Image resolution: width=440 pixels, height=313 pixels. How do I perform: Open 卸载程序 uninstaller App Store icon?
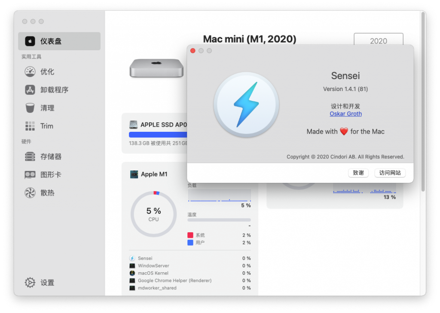click(x=30, y=90)
